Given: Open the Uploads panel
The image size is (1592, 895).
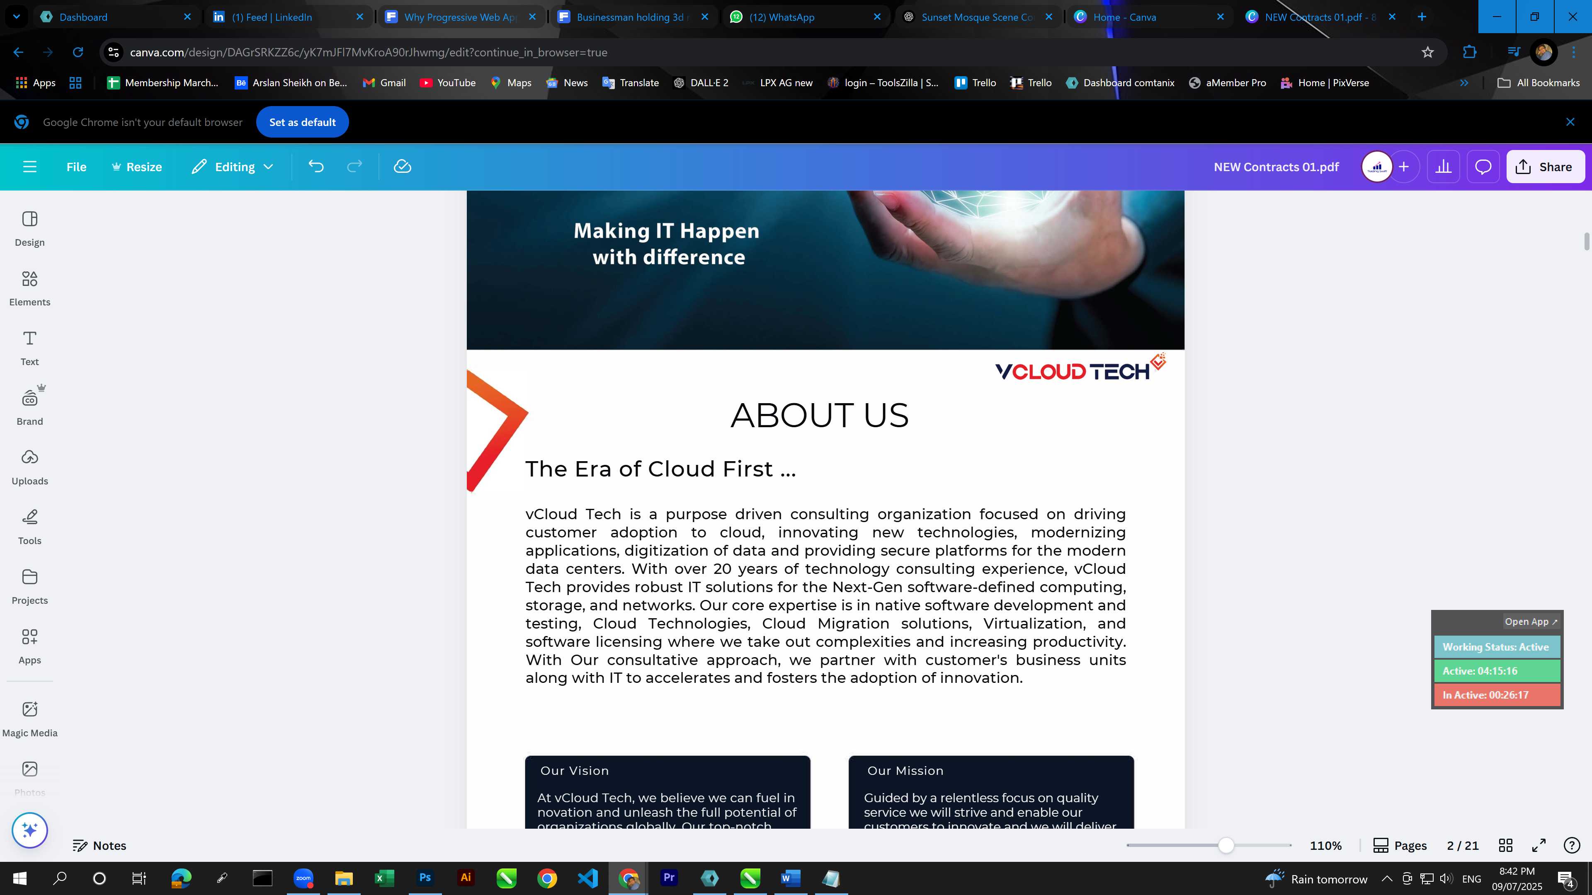Looking at the screenshot, I should tap(30, 467).
